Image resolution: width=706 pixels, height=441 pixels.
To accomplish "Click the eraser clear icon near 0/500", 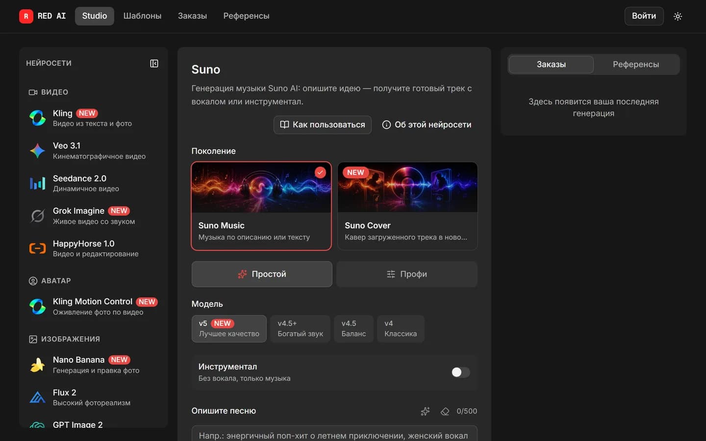I will (445, 411).
